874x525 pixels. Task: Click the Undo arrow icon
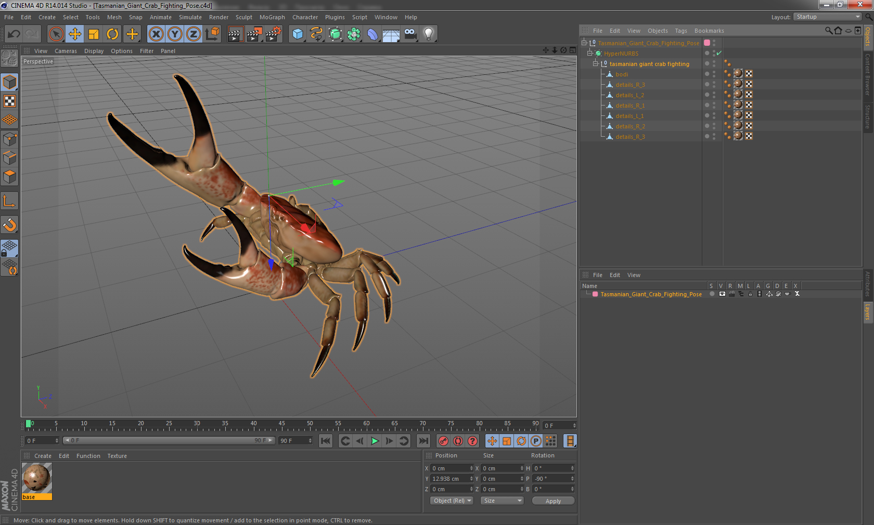(x=14, y=34)
